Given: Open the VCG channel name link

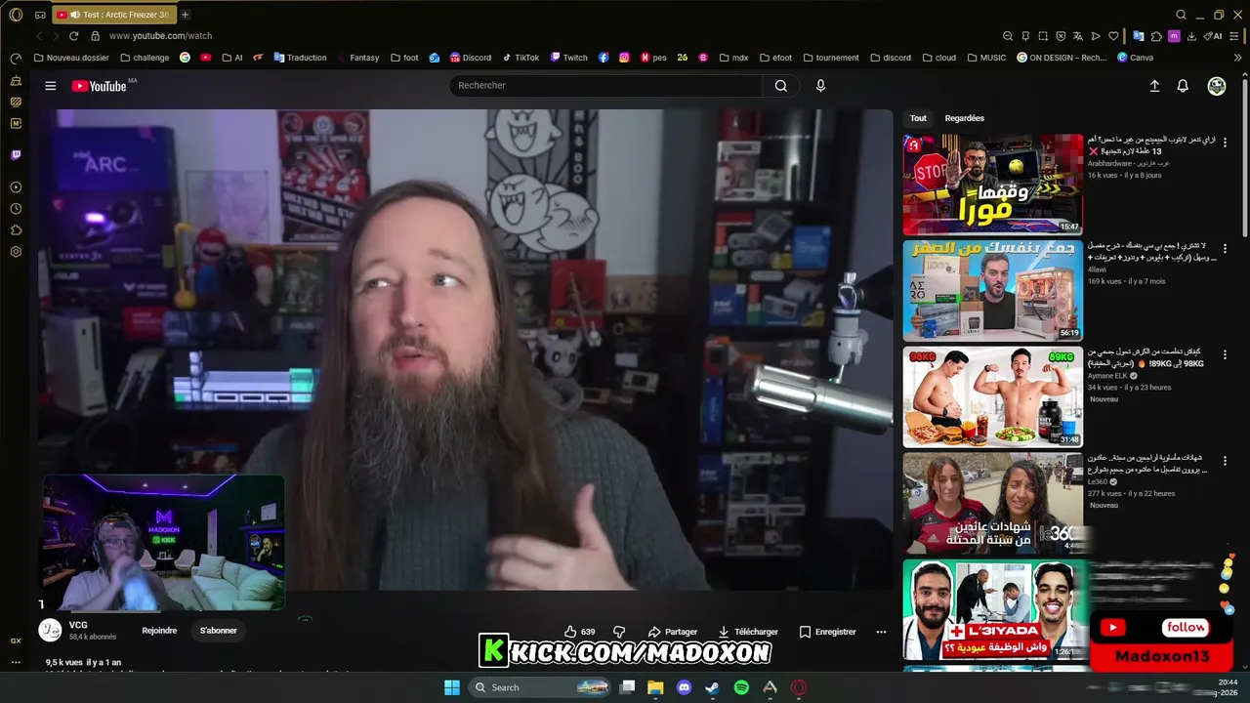Looking at the screenshot, I should click(78, 625).
